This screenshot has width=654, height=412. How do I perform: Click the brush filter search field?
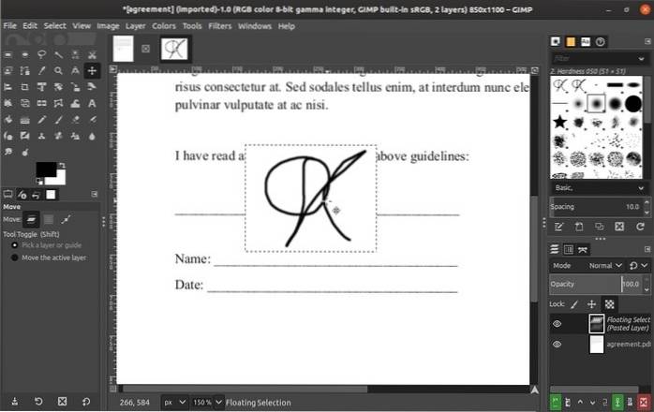[x=600, y=57]
